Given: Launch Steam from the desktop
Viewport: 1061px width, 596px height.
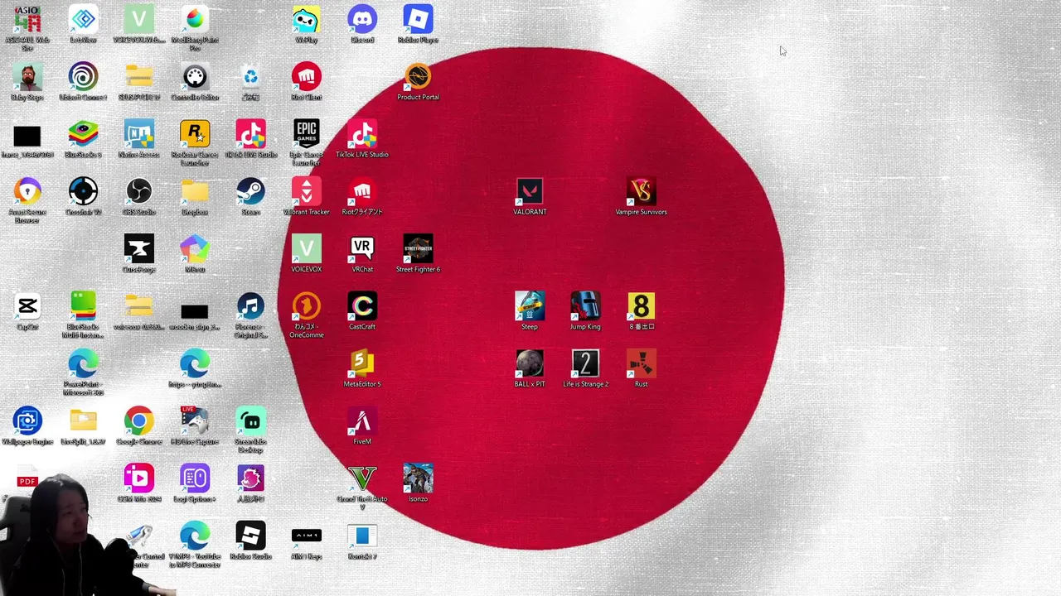Looking at the screenshot, I should pos(250,192).
